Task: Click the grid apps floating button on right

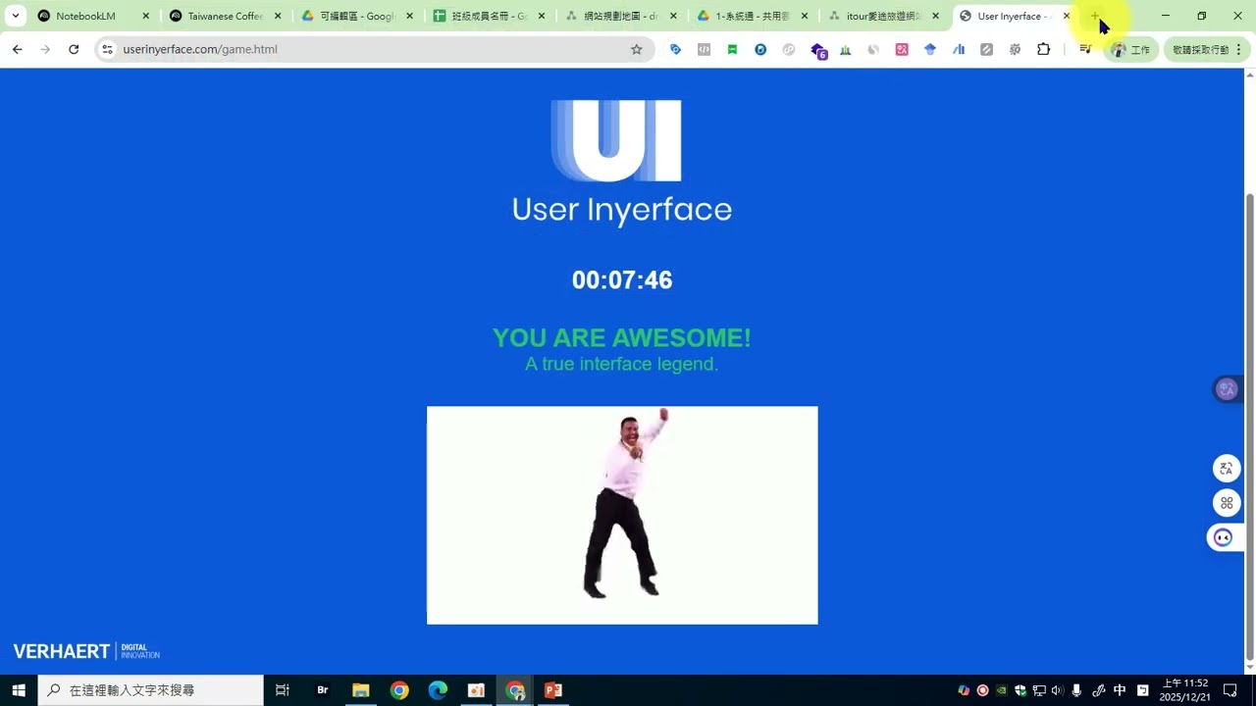Action: pyautogui.click(x=1227, y=503)
